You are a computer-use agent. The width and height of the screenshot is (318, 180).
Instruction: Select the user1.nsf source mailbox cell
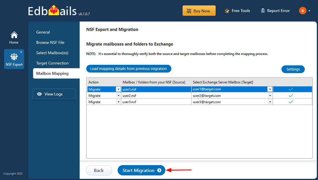(156, 89)
